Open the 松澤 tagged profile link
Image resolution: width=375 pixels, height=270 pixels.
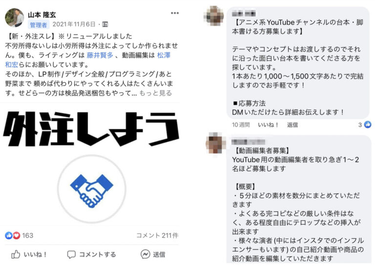pos(164,55)
